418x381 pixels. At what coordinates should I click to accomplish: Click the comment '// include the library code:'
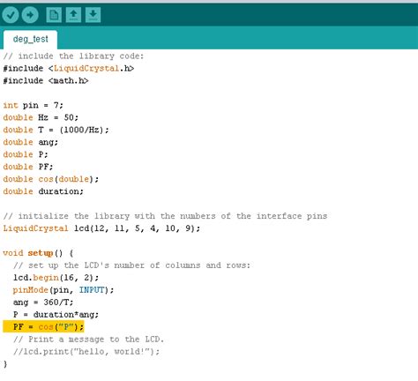pyautogui.click(x=73, y=56)
